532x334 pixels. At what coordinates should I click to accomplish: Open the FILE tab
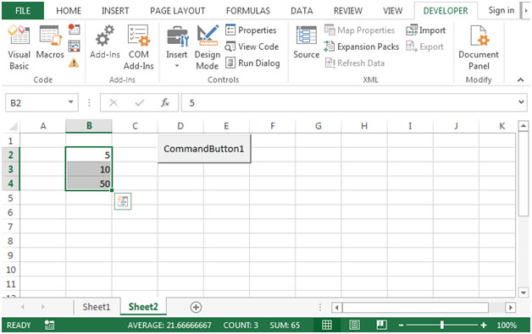point(23,10)
